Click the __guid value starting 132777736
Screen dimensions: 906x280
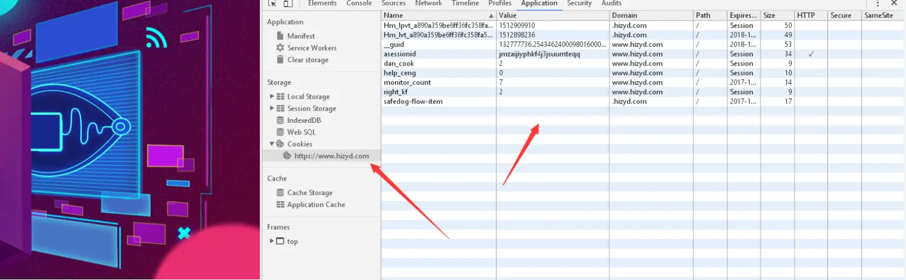coord(553,45)
